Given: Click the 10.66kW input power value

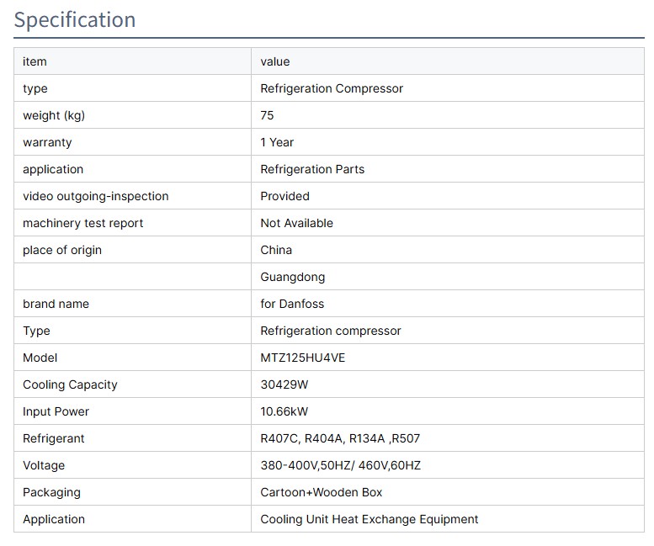Looking at the screenshot, I should pos(284,411).
